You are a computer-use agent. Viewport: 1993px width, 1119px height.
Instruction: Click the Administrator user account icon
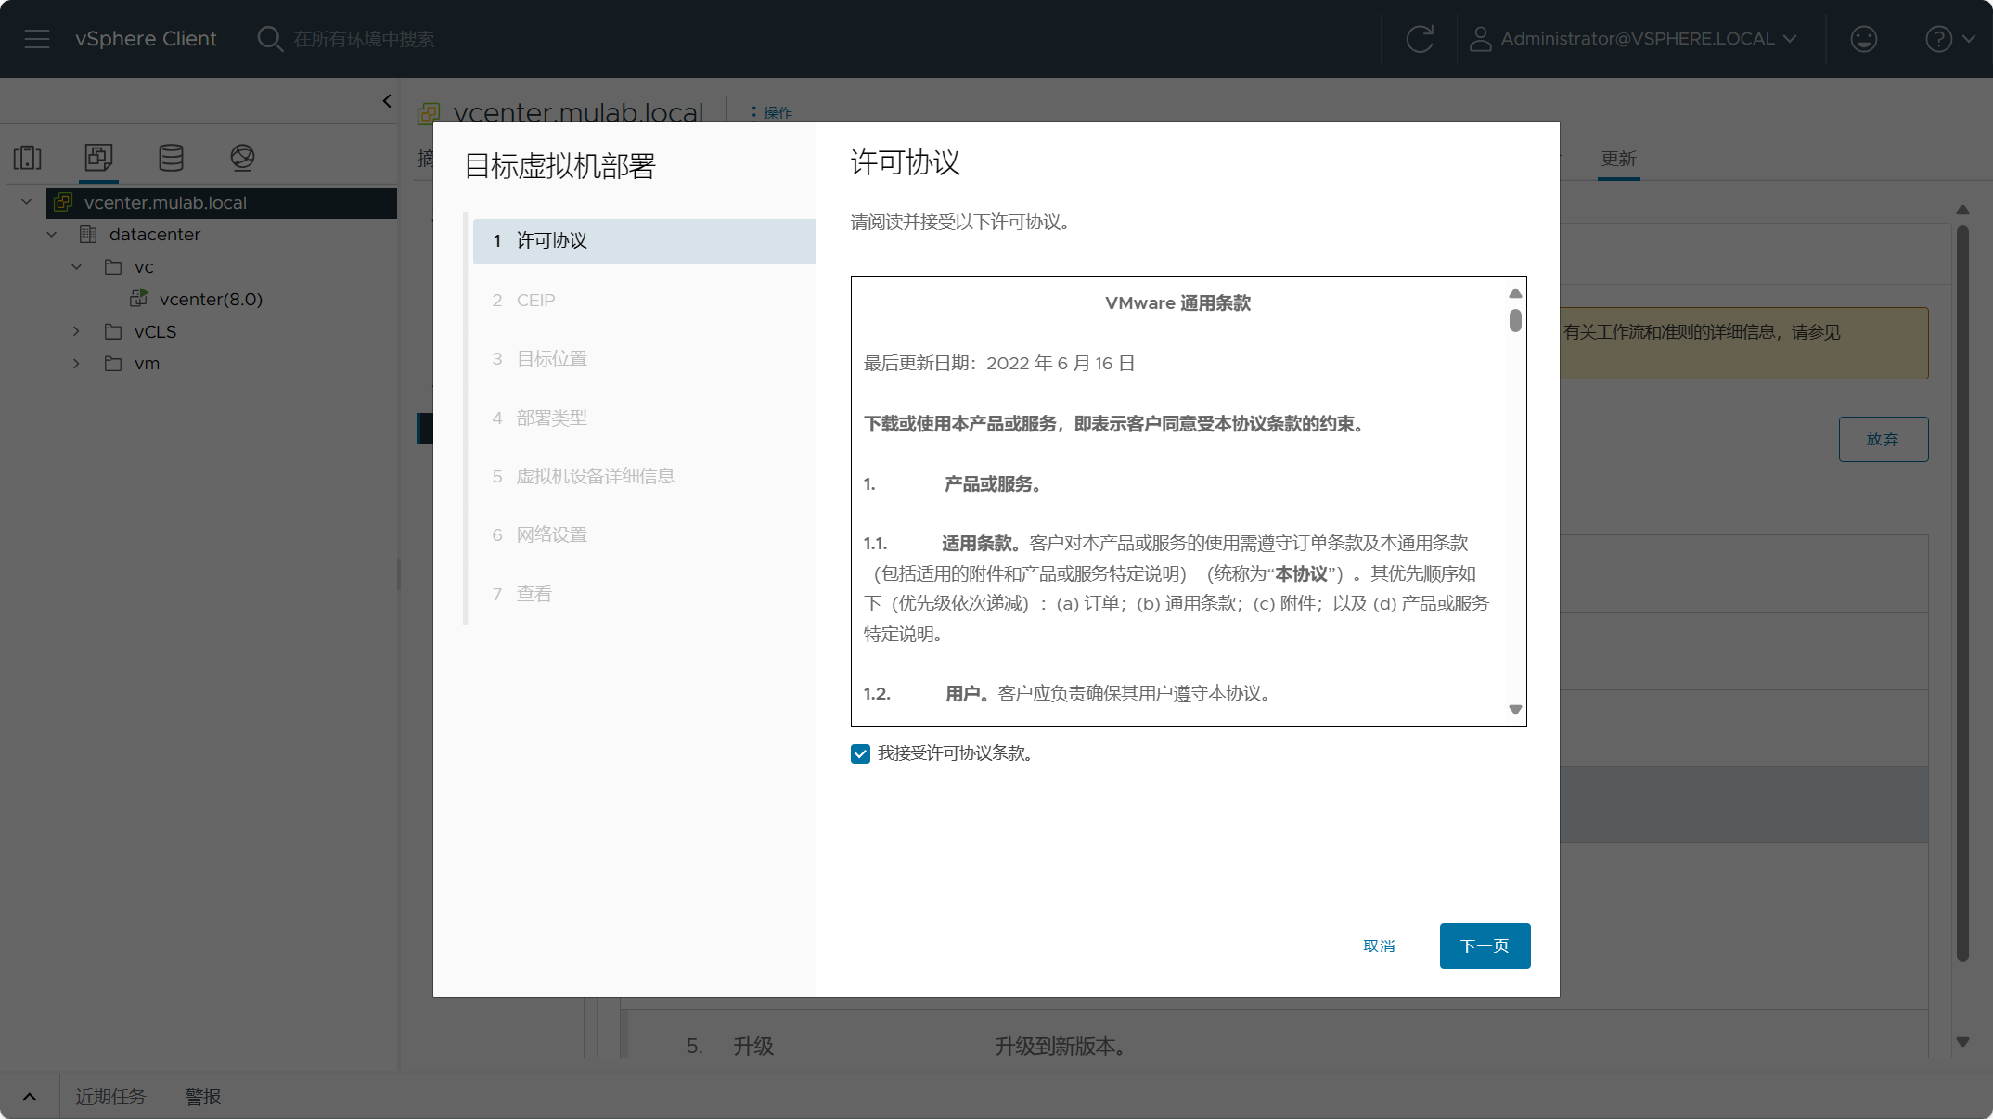pyautogui.click(x=1480, y=39)
